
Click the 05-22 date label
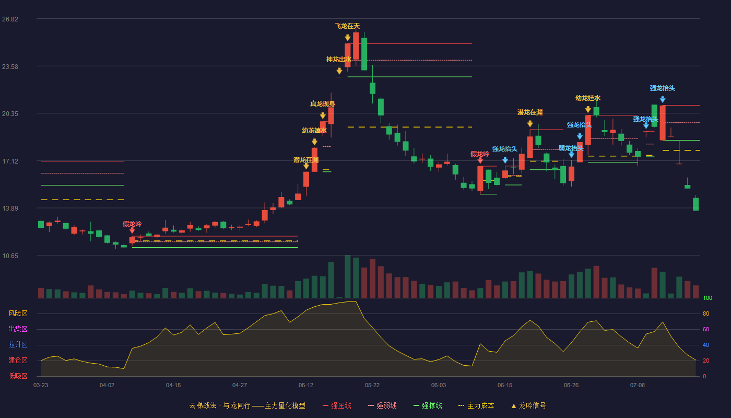pos(372,385)
